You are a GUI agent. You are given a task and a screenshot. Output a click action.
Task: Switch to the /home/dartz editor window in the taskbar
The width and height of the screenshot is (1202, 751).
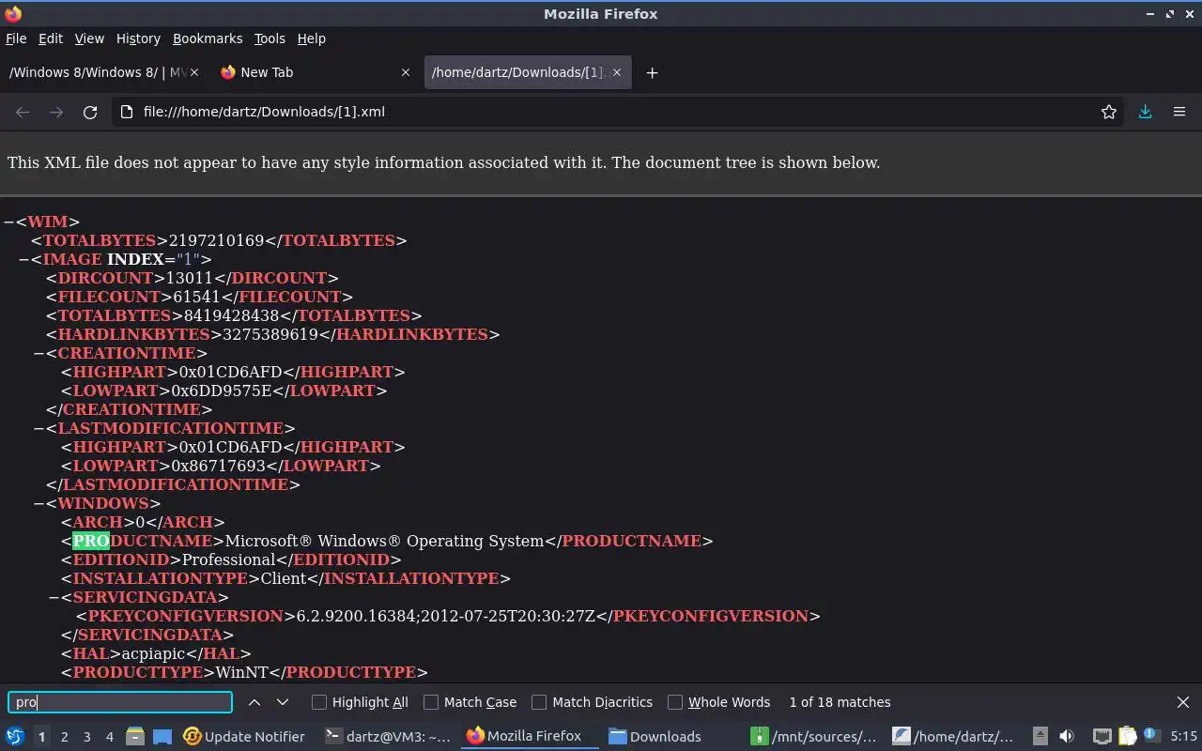(x=953, y=737)
